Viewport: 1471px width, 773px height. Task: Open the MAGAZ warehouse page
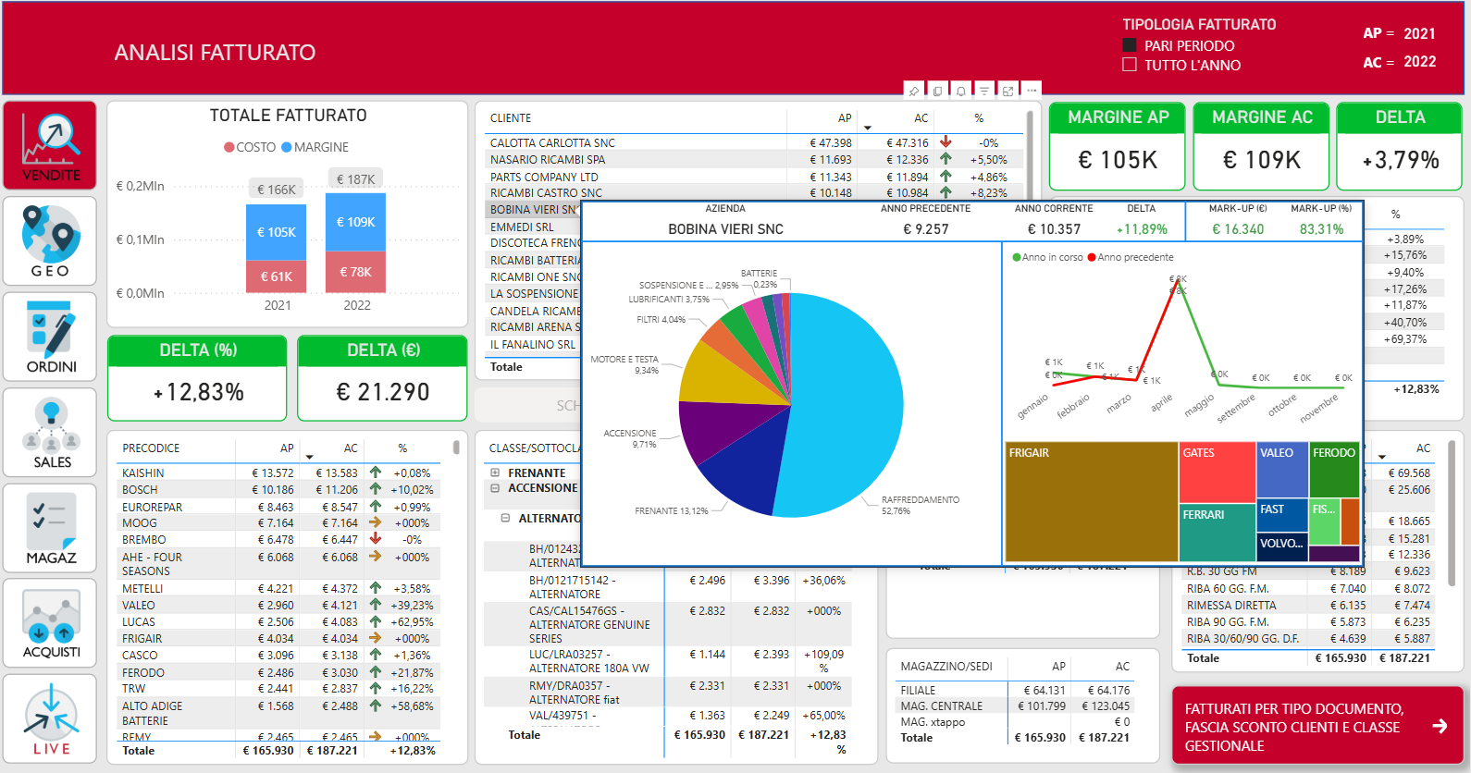pos(50,528)
